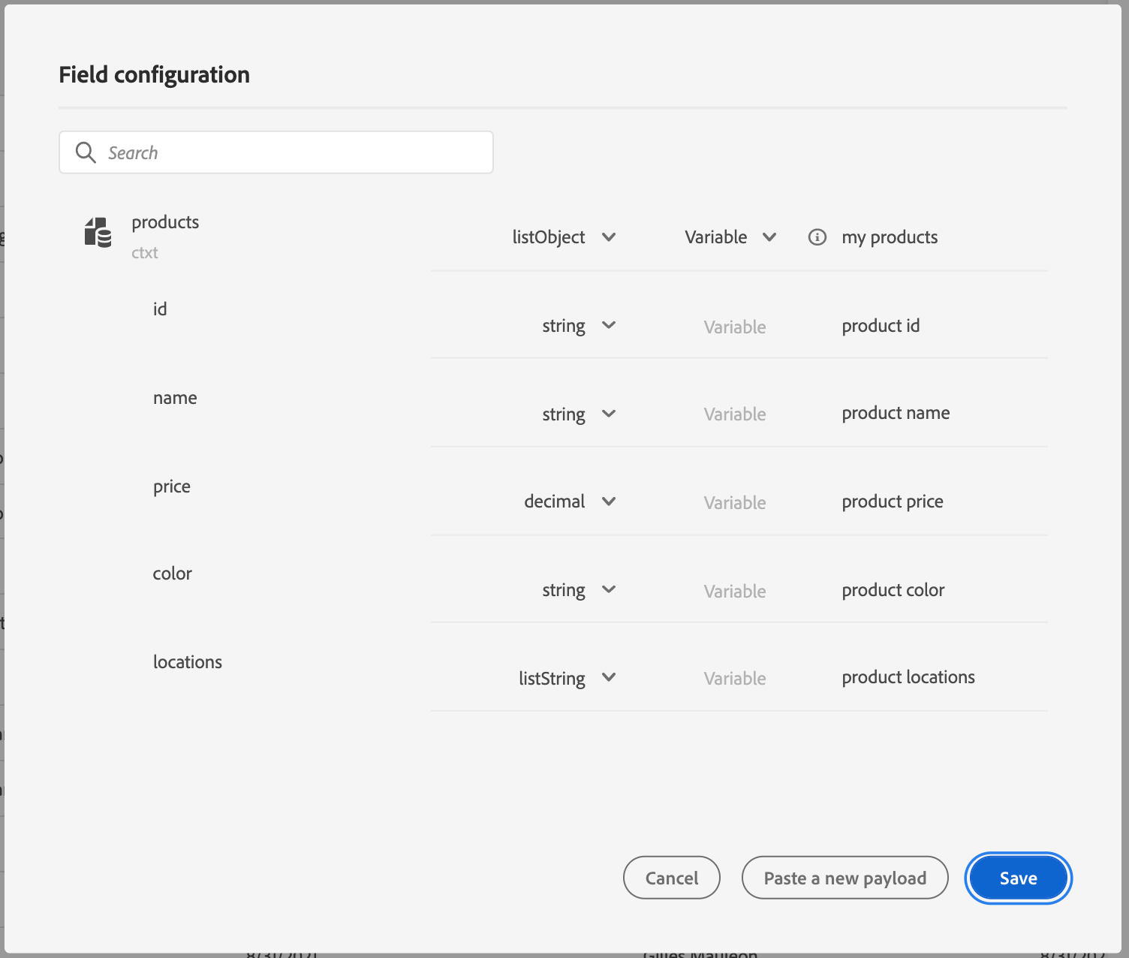Select the price field in the tree
1129x958 pixels.
(x=172, y=487)
